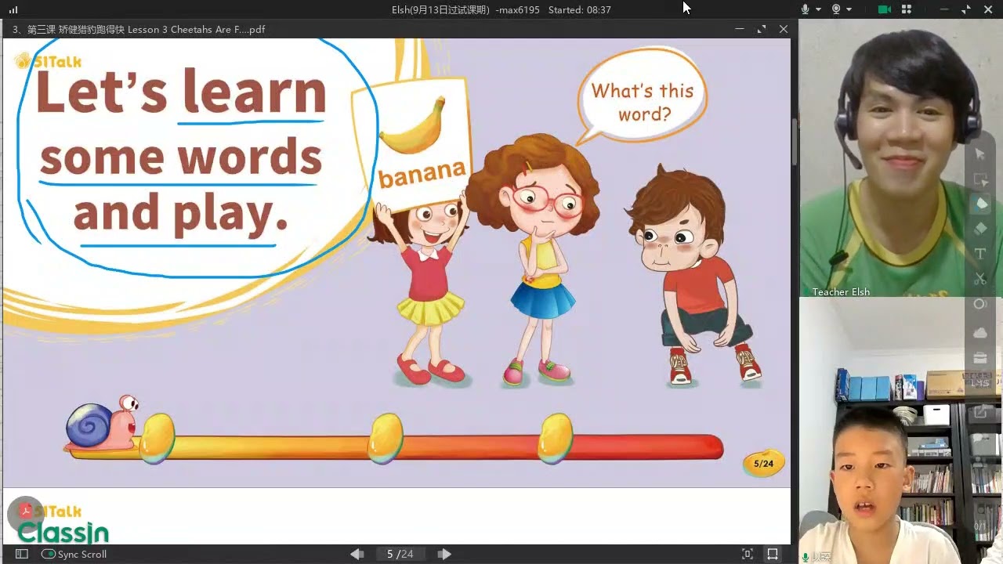Image resolution: width=1003 pixels, height=564 pixels.
Task: Click the "Started: 08:37" timer text
Action: click(580, 9)
